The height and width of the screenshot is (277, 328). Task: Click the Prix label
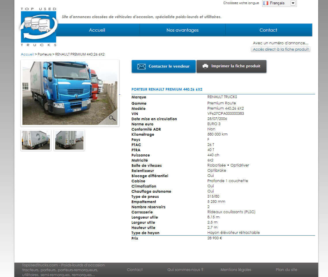135,238
